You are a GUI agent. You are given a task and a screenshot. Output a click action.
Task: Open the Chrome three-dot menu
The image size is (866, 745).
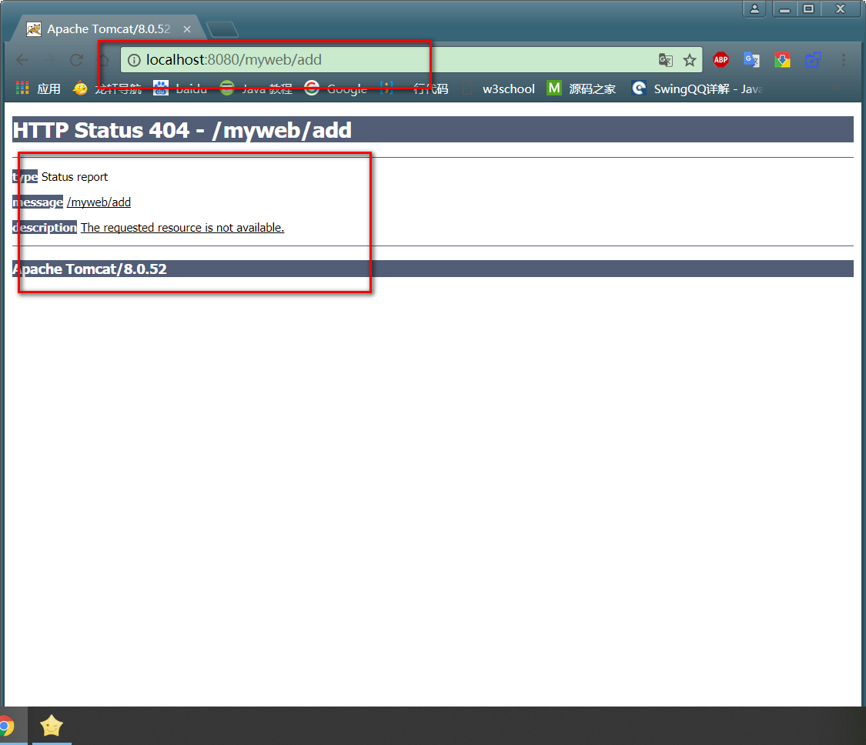tap(844, 59)
